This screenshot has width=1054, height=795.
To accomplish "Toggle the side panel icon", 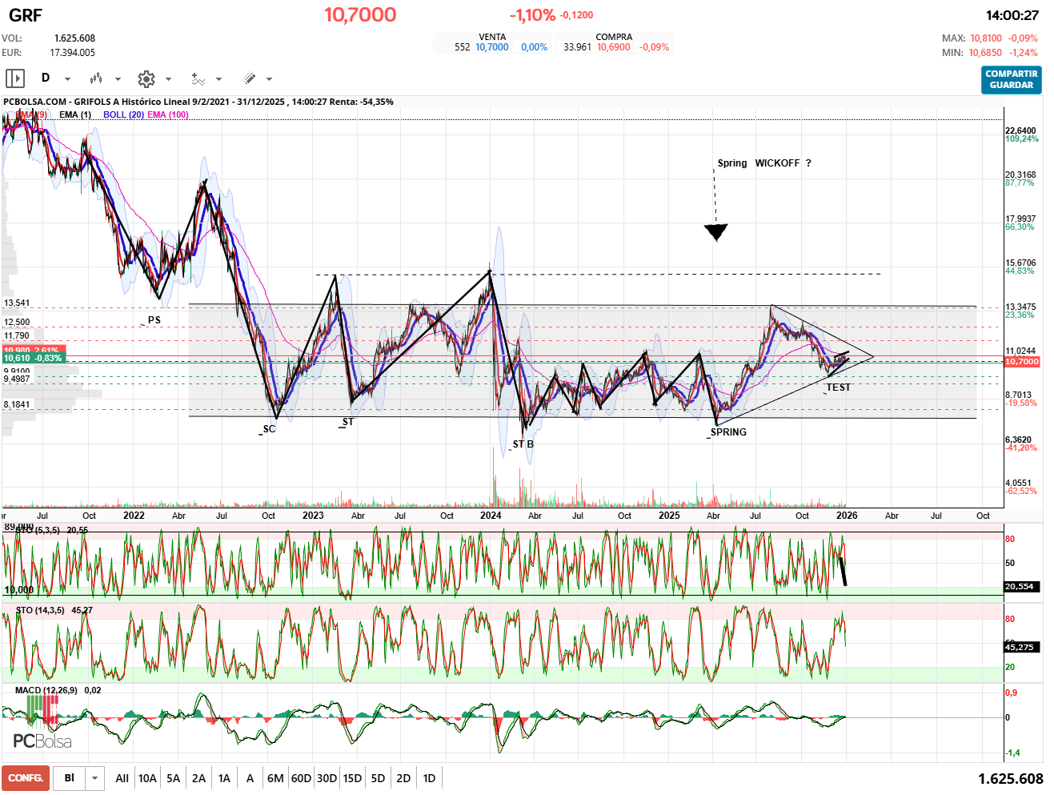I will tap(15, 78).
